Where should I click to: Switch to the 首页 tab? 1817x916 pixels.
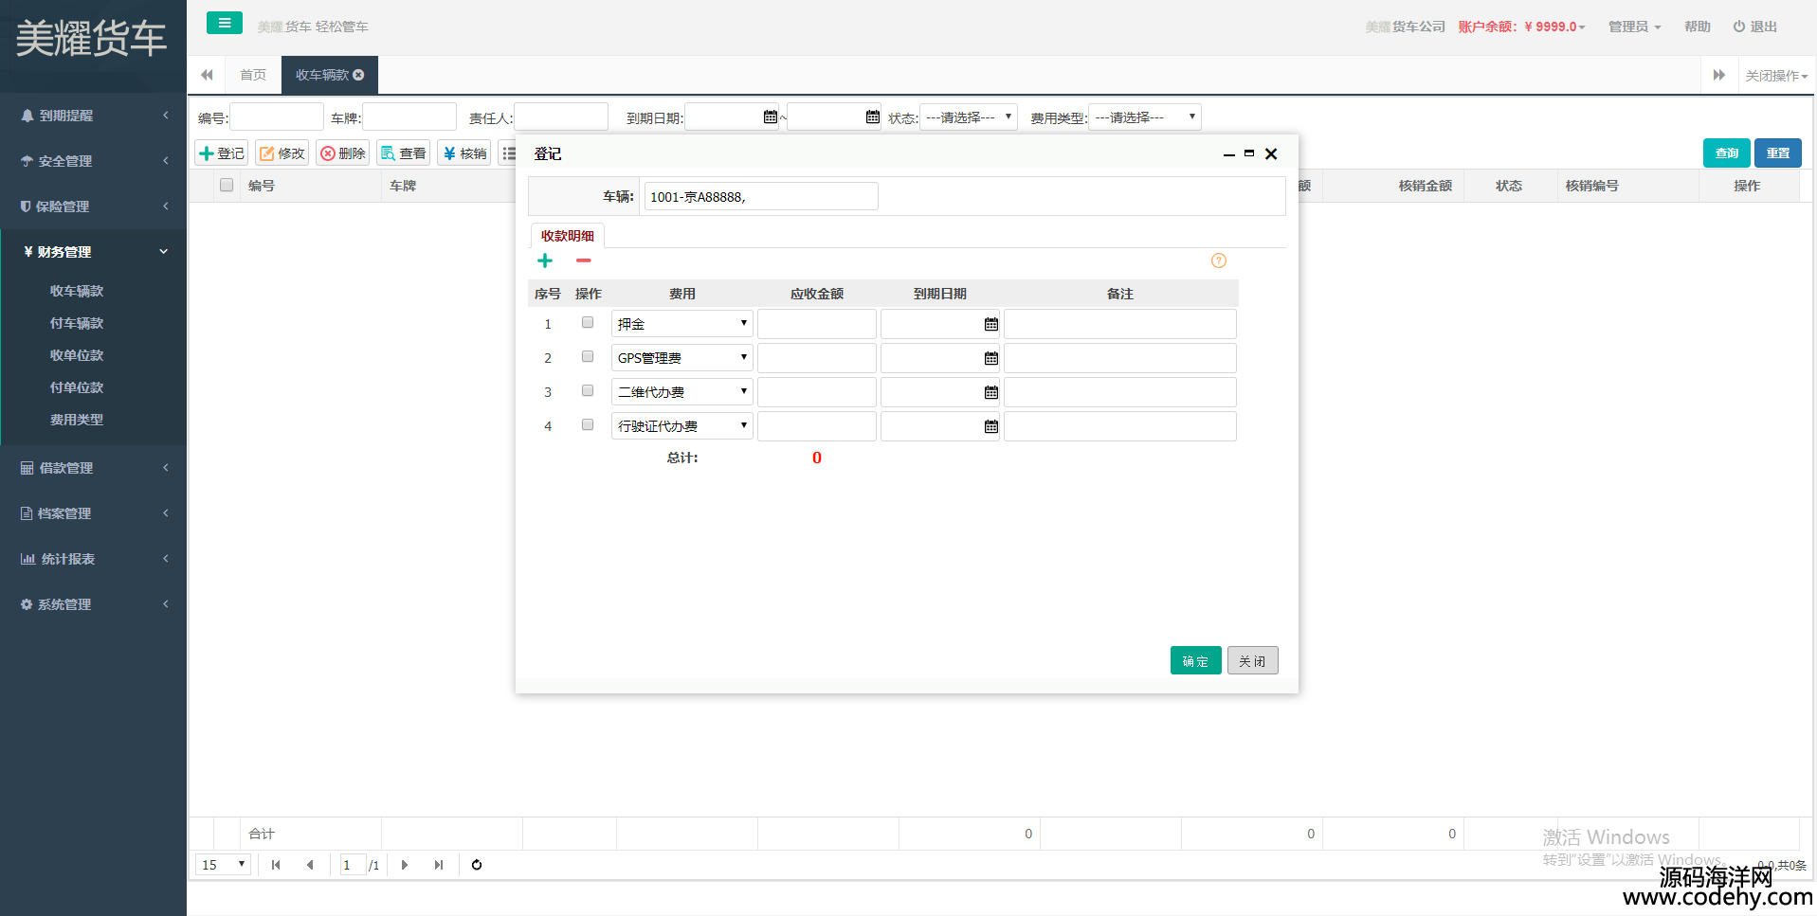pos(253,75)
